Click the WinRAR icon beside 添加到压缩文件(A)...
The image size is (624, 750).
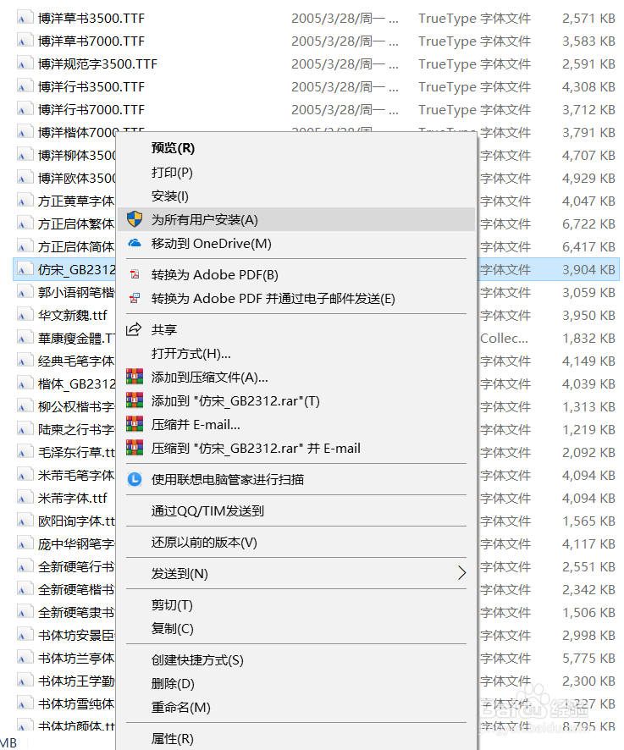135,377
